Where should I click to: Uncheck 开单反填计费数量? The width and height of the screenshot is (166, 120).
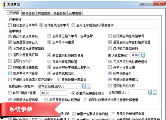point(58,80)
